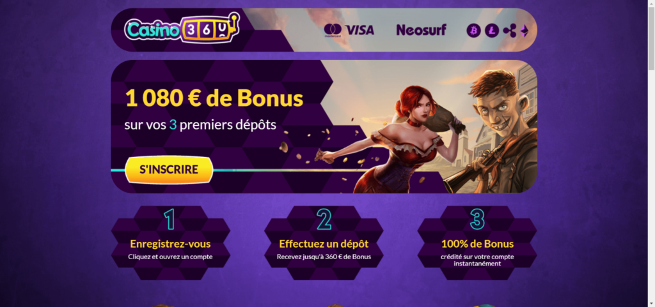Viewport: 655px width, 307px height.
Task: Click the number 2 step icon
Action: click(324, 219)
